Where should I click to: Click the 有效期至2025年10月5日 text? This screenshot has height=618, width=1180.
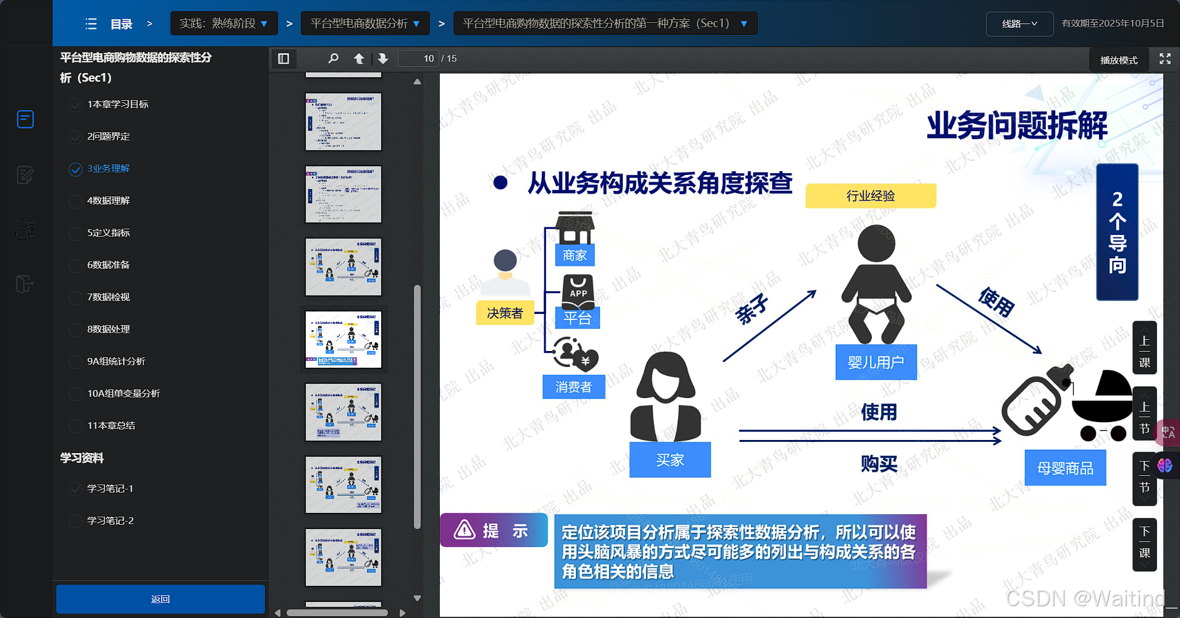tap(1113, 23)
